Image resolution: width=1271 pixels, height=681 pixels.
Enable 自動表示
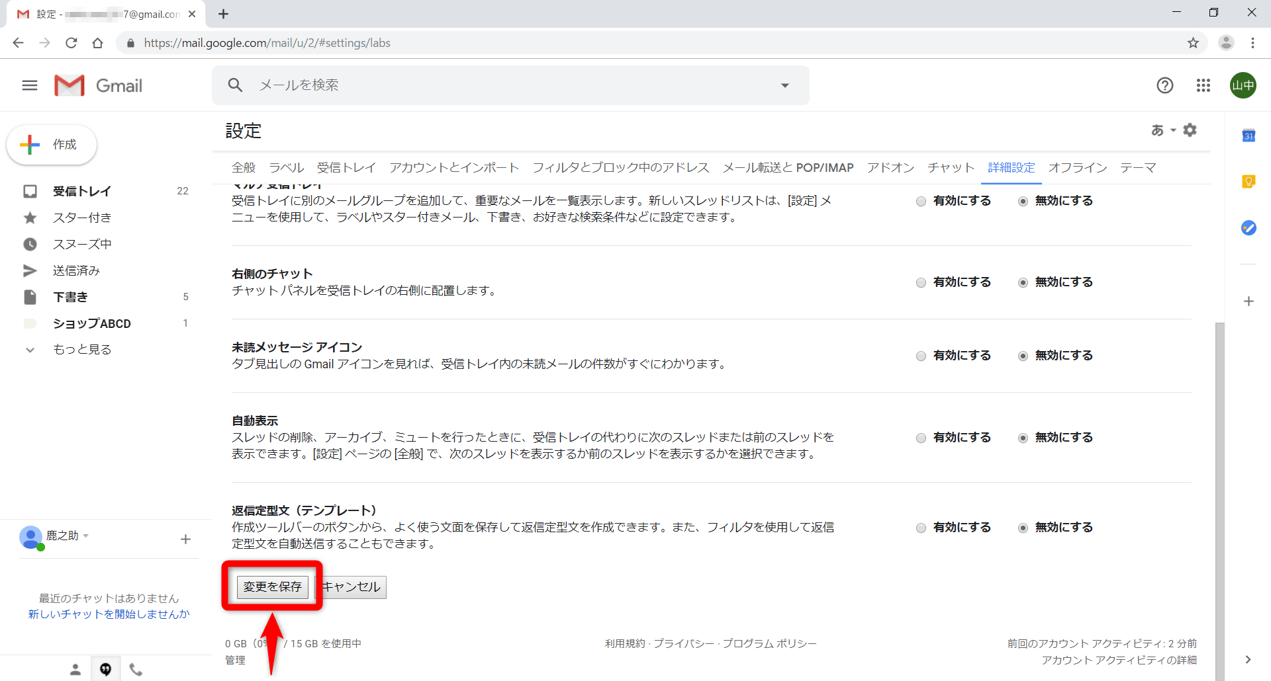click(921, 438)
